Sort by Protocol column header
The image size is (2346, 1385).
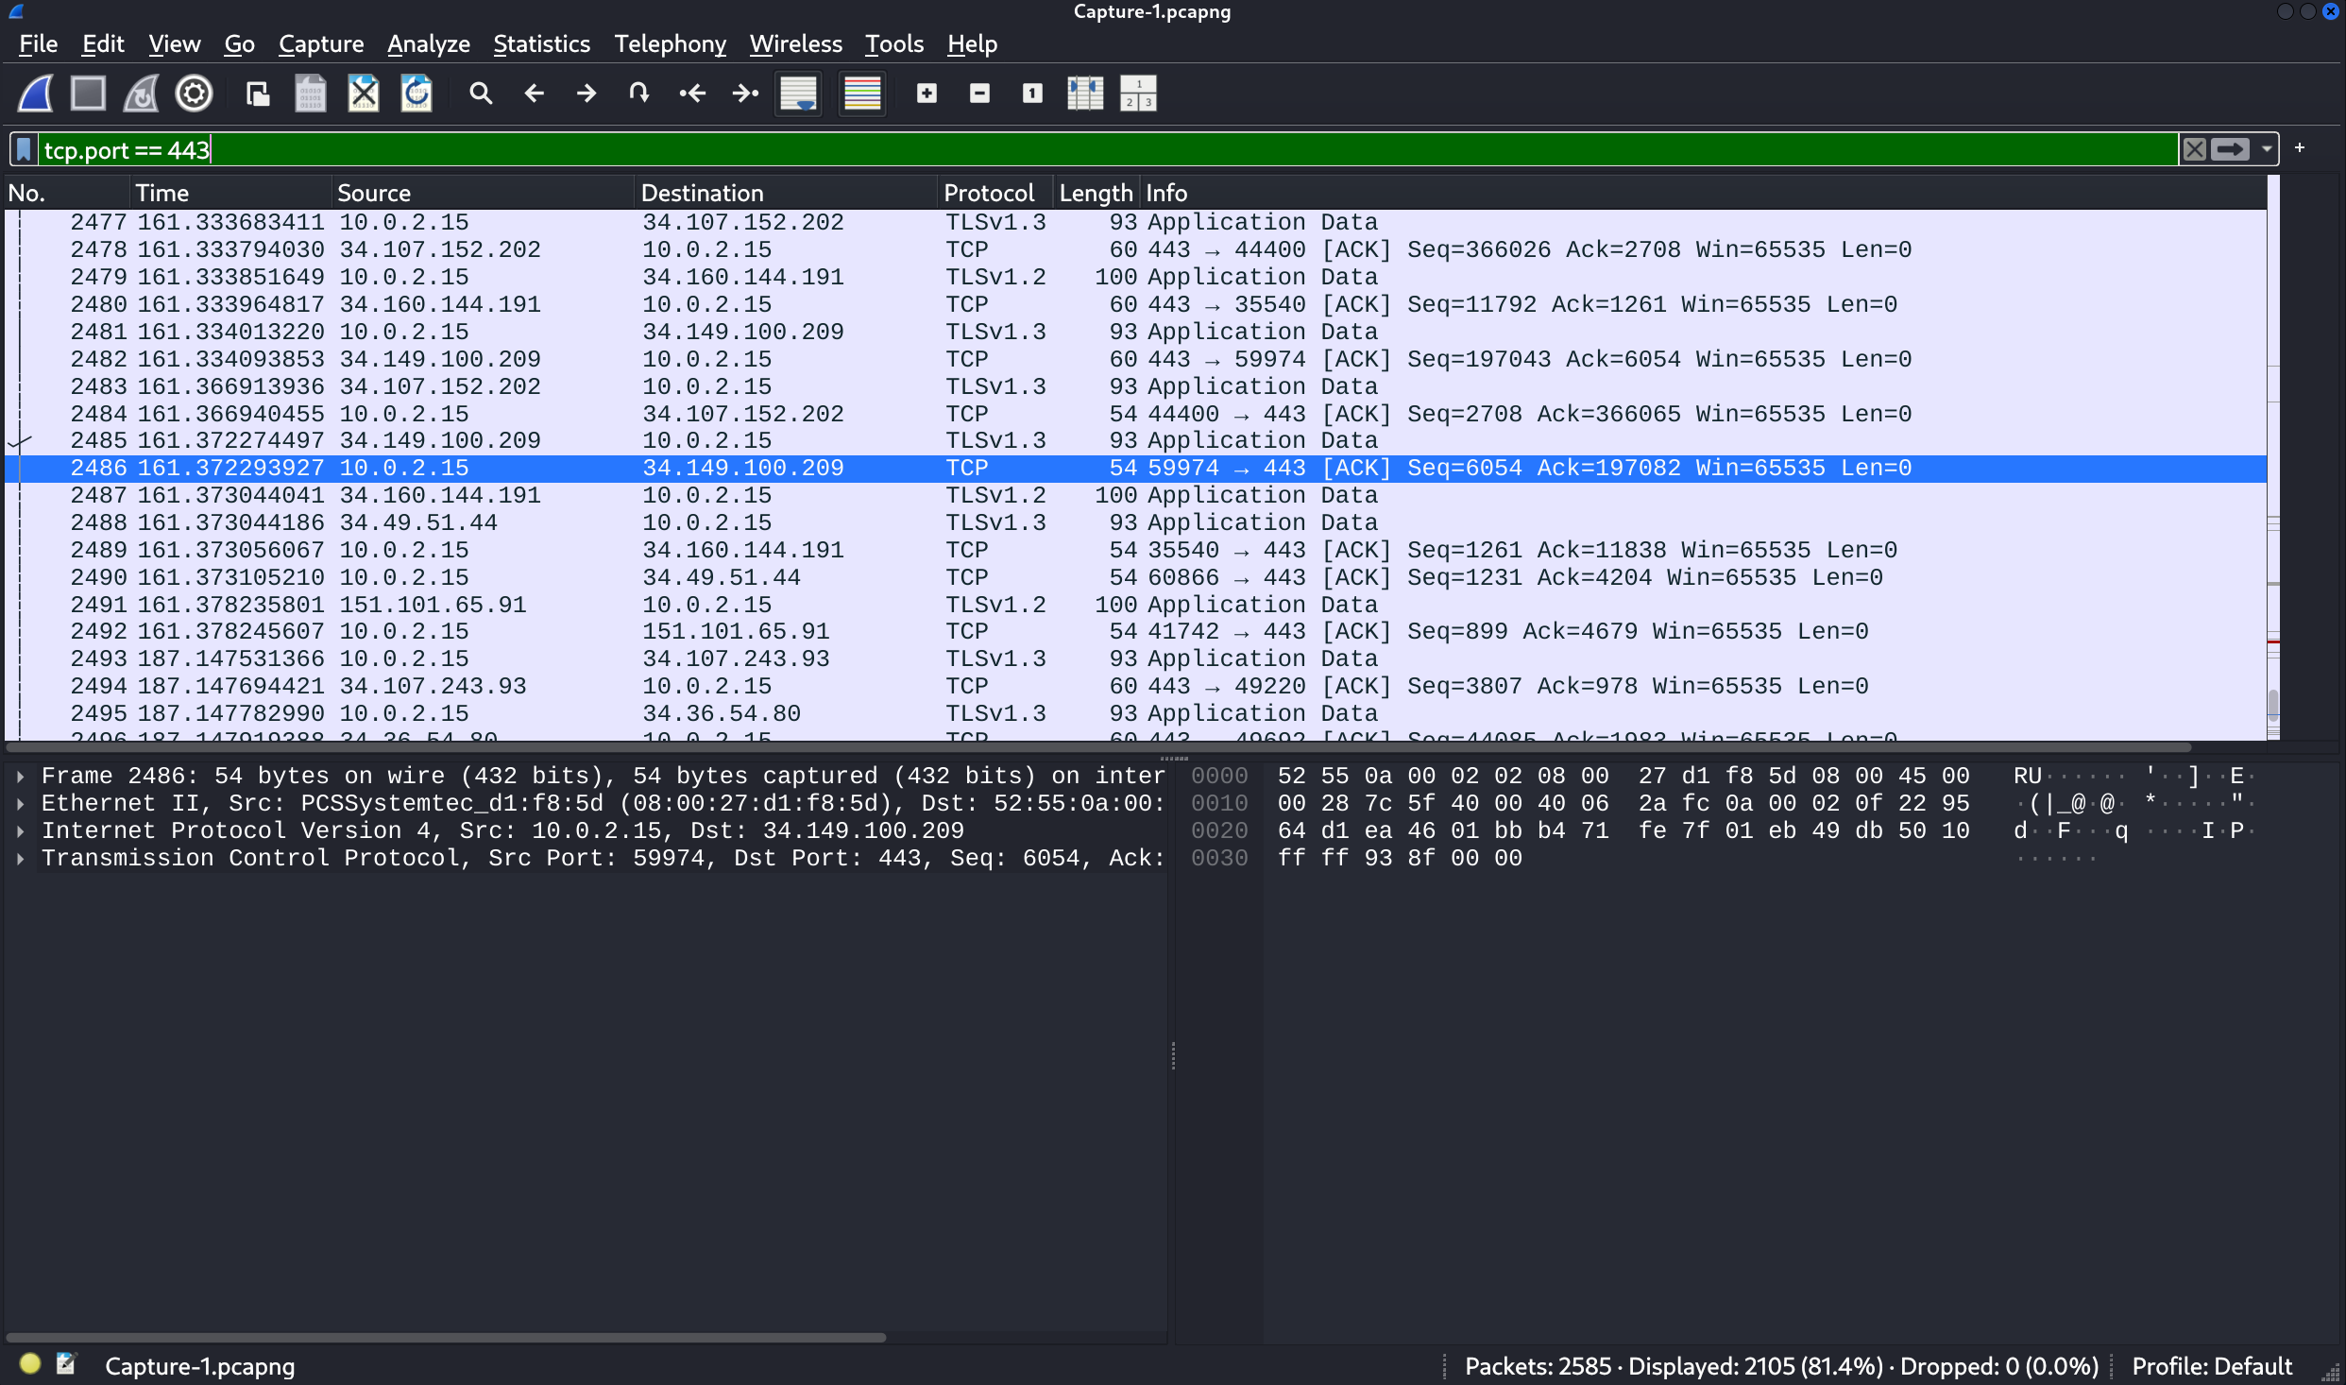996,193
